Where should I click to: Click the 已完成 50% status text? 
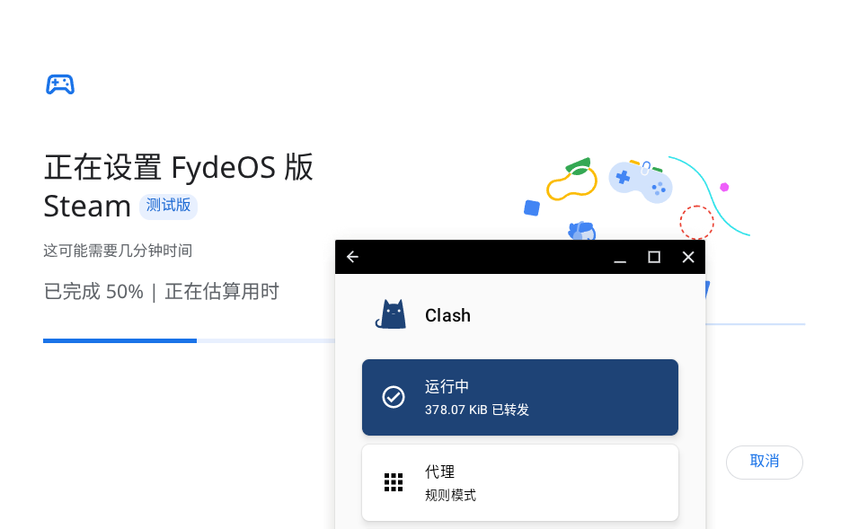93,292
